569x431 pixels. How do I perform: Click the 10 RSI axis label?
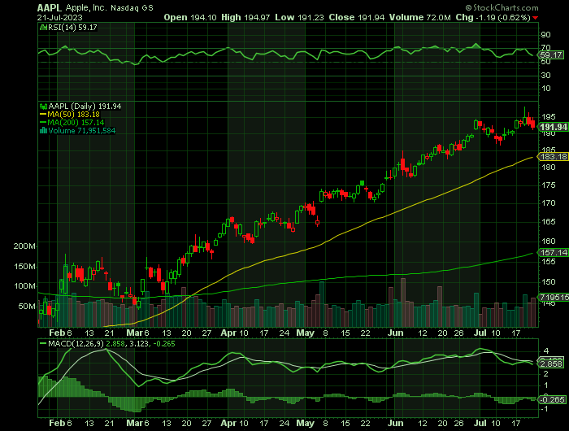pos(545,89)
